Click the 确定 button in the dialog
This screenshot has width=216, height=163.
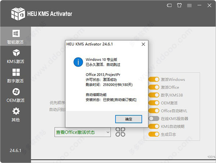point(129,119)
